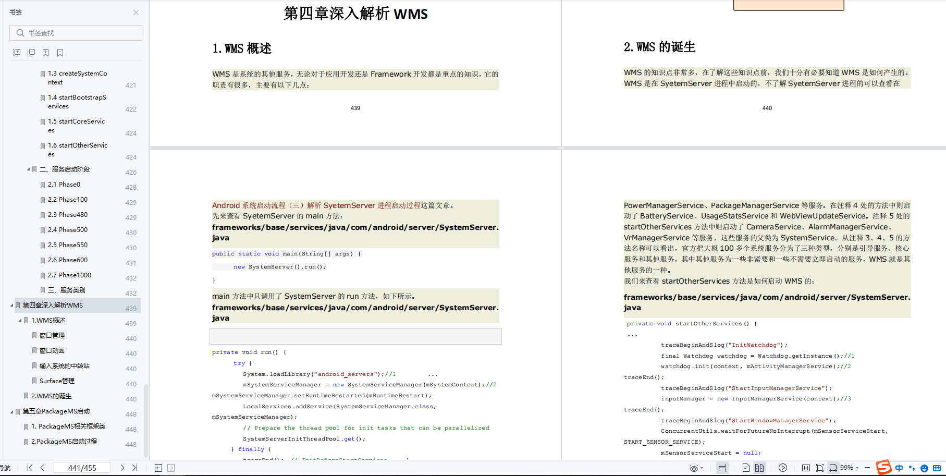Click heading 2. WMS 的诞生 in document

(x=659, y=47)
